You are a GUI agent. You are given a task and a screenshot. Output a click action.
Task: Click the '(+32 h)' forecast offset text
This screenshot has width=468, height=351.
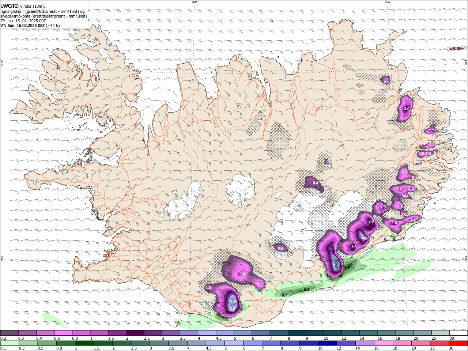53,26
